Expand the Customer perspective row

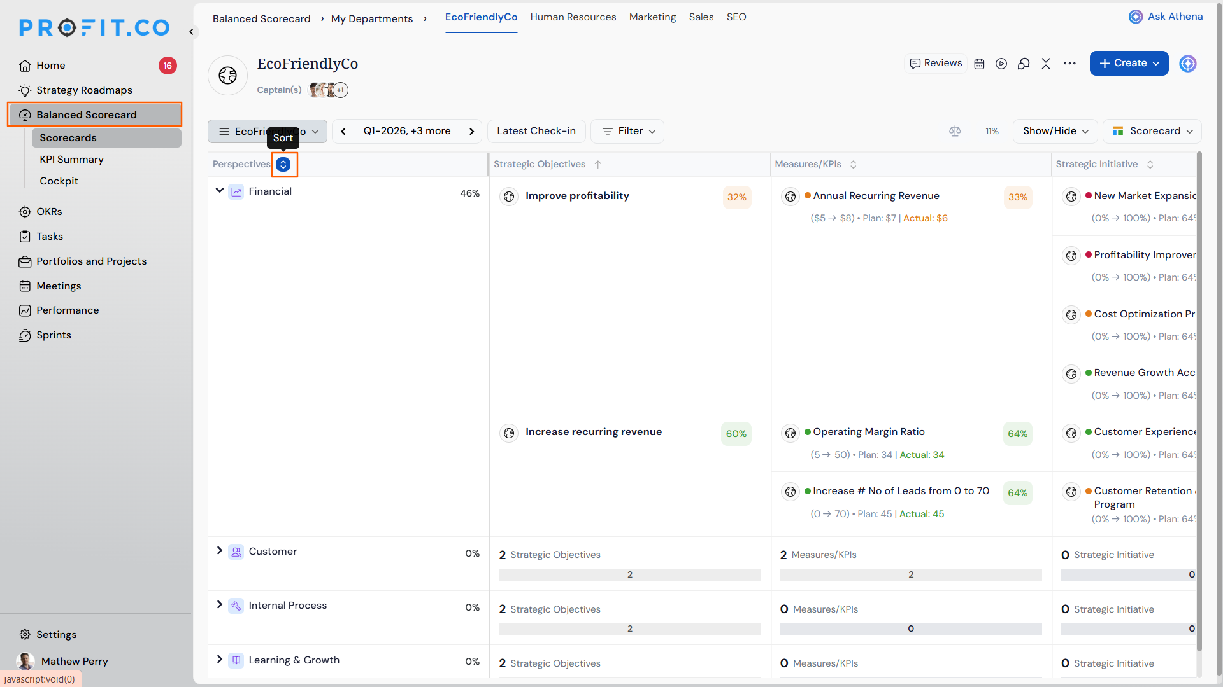tap(220, 551)
